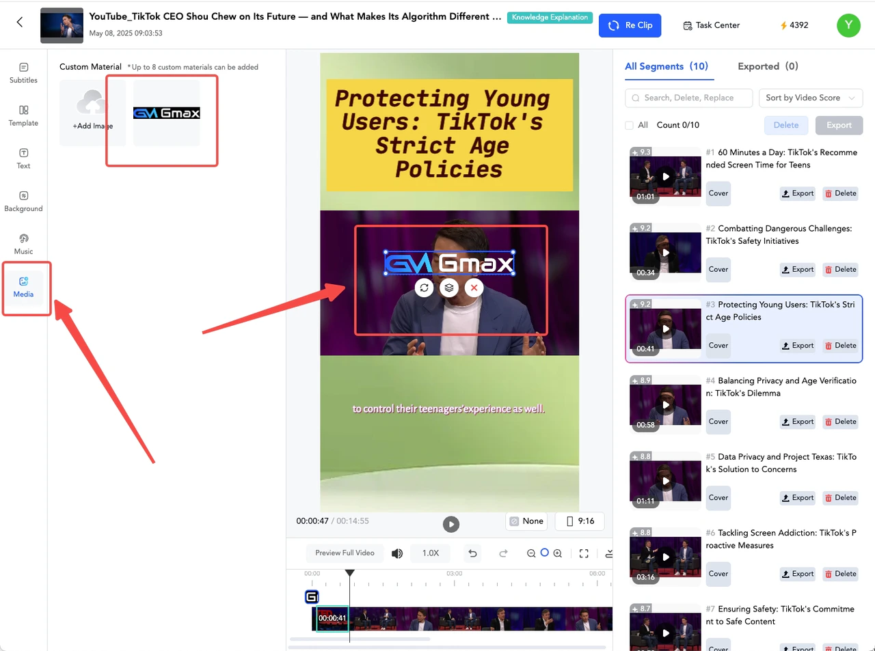Remove the Gmax overlay with the red X
Screen dimensions: 875x651
pyautogui.click(x=474, y=288)
